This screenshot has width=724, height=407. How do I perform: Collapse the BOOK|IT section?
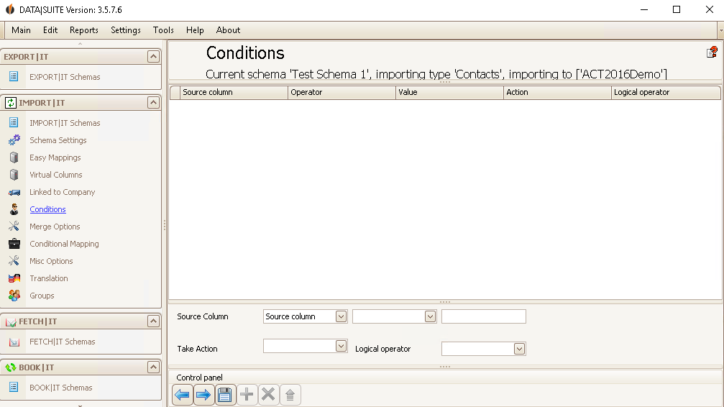(153, 367)
